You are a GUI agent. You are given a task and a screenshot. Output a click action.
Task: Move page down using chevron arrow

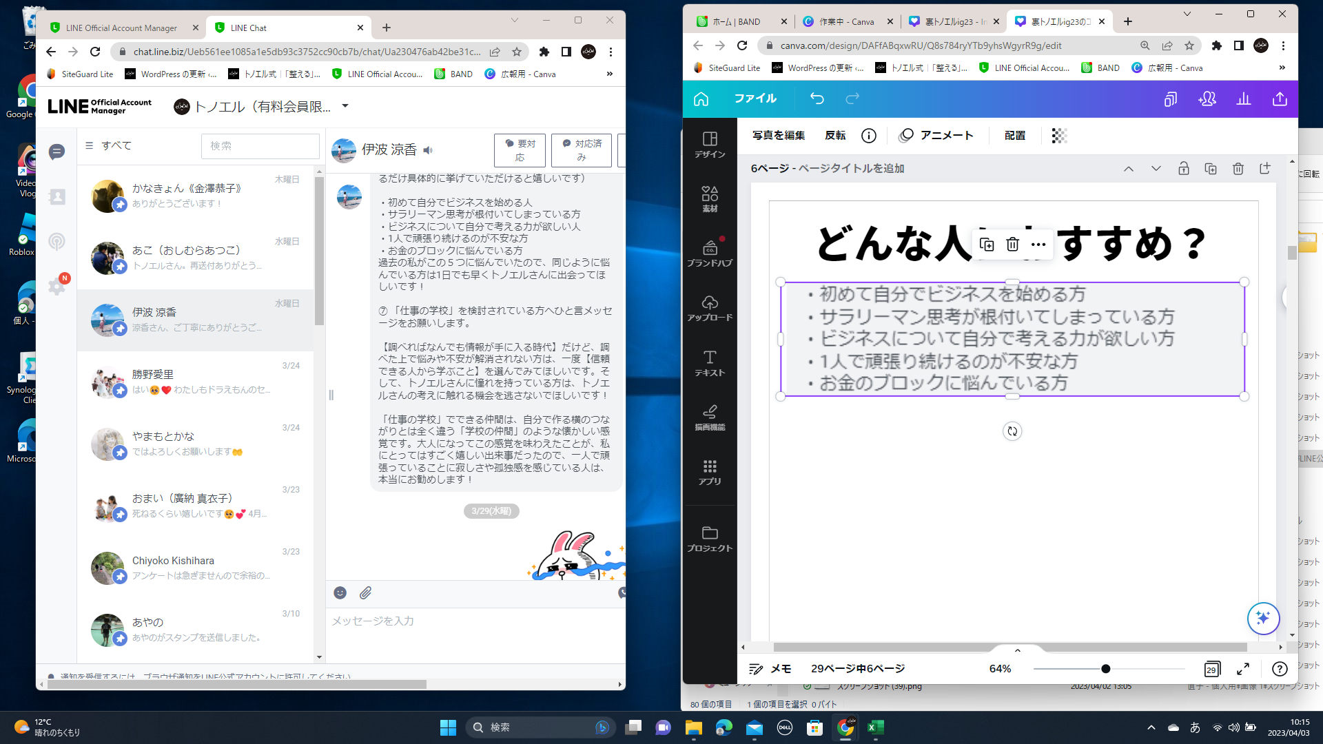pos(1156,169)
